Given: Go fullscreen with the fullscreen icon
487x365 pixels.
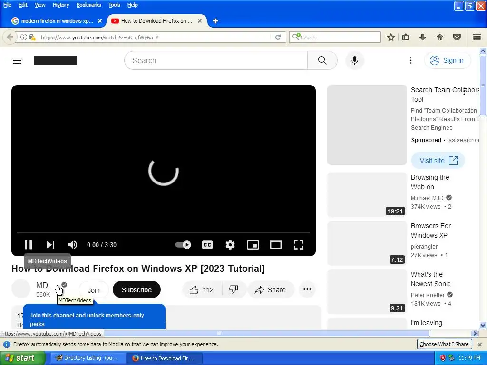Looking at the screenshot, I should [299, 245].
